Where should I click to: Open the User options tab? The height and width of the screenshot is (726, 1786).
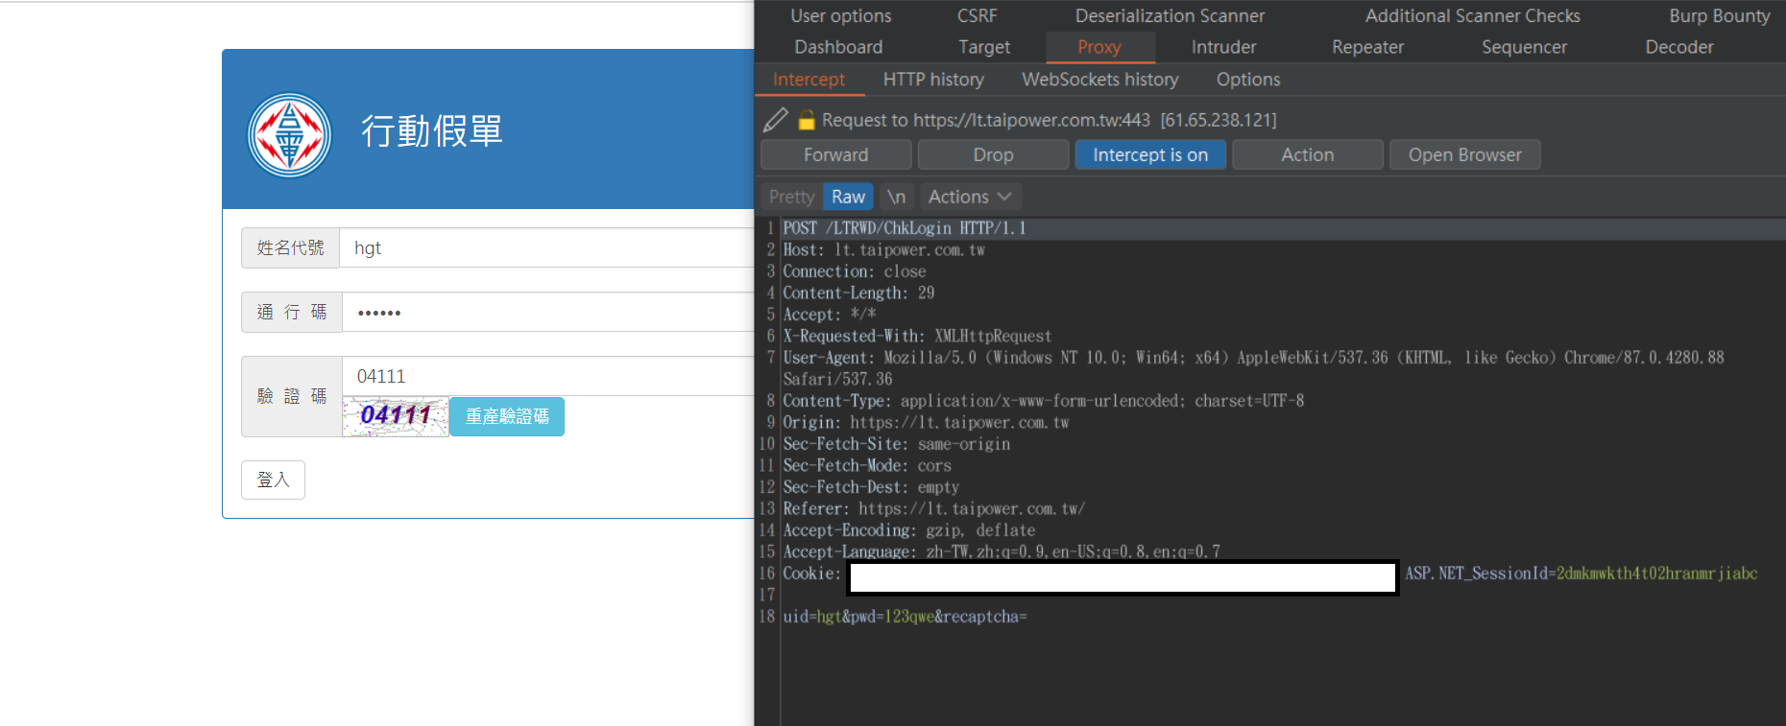pos(841,15)
